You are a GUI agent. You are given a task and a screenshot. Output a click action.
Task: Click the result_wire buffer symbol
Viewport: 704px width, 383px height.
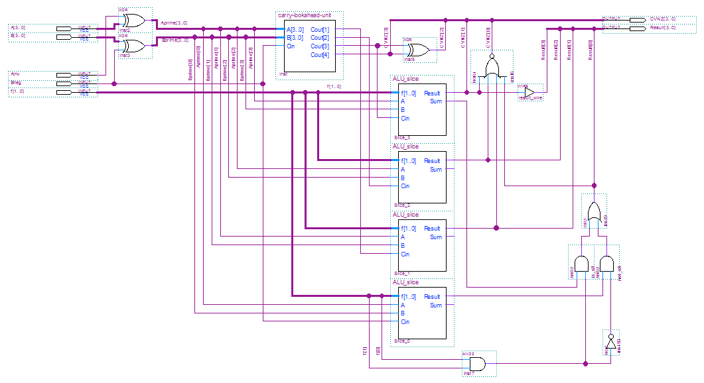529,92
